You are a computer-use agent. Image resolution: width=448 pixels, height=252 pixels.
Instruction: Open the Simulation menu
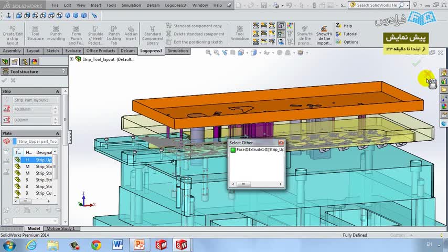click(x=131, y=5)
